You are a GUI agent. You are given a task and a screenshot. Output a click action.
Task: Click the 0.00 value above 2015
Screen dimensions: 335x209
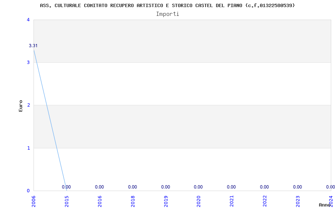coord(66,187)
